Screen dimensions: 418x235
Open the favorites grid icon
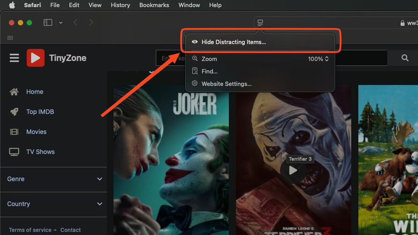pyautogui.click(x=10, y=38)
